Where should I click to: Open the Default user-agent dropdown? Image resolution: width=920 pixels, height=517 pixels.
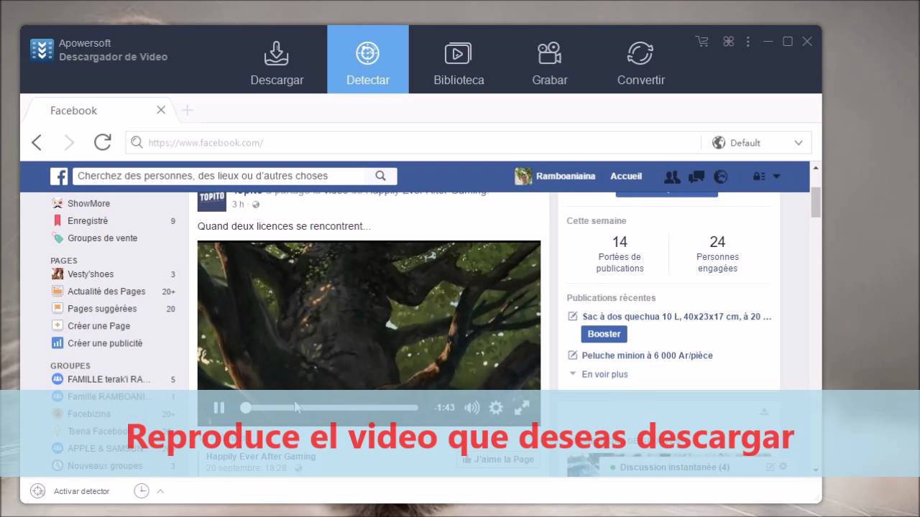[x=758, y=143]
